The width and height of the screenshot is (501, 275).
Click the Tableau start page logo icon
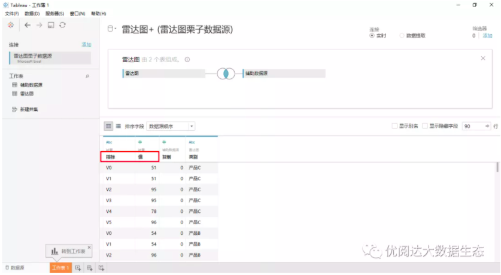[11, 25]
